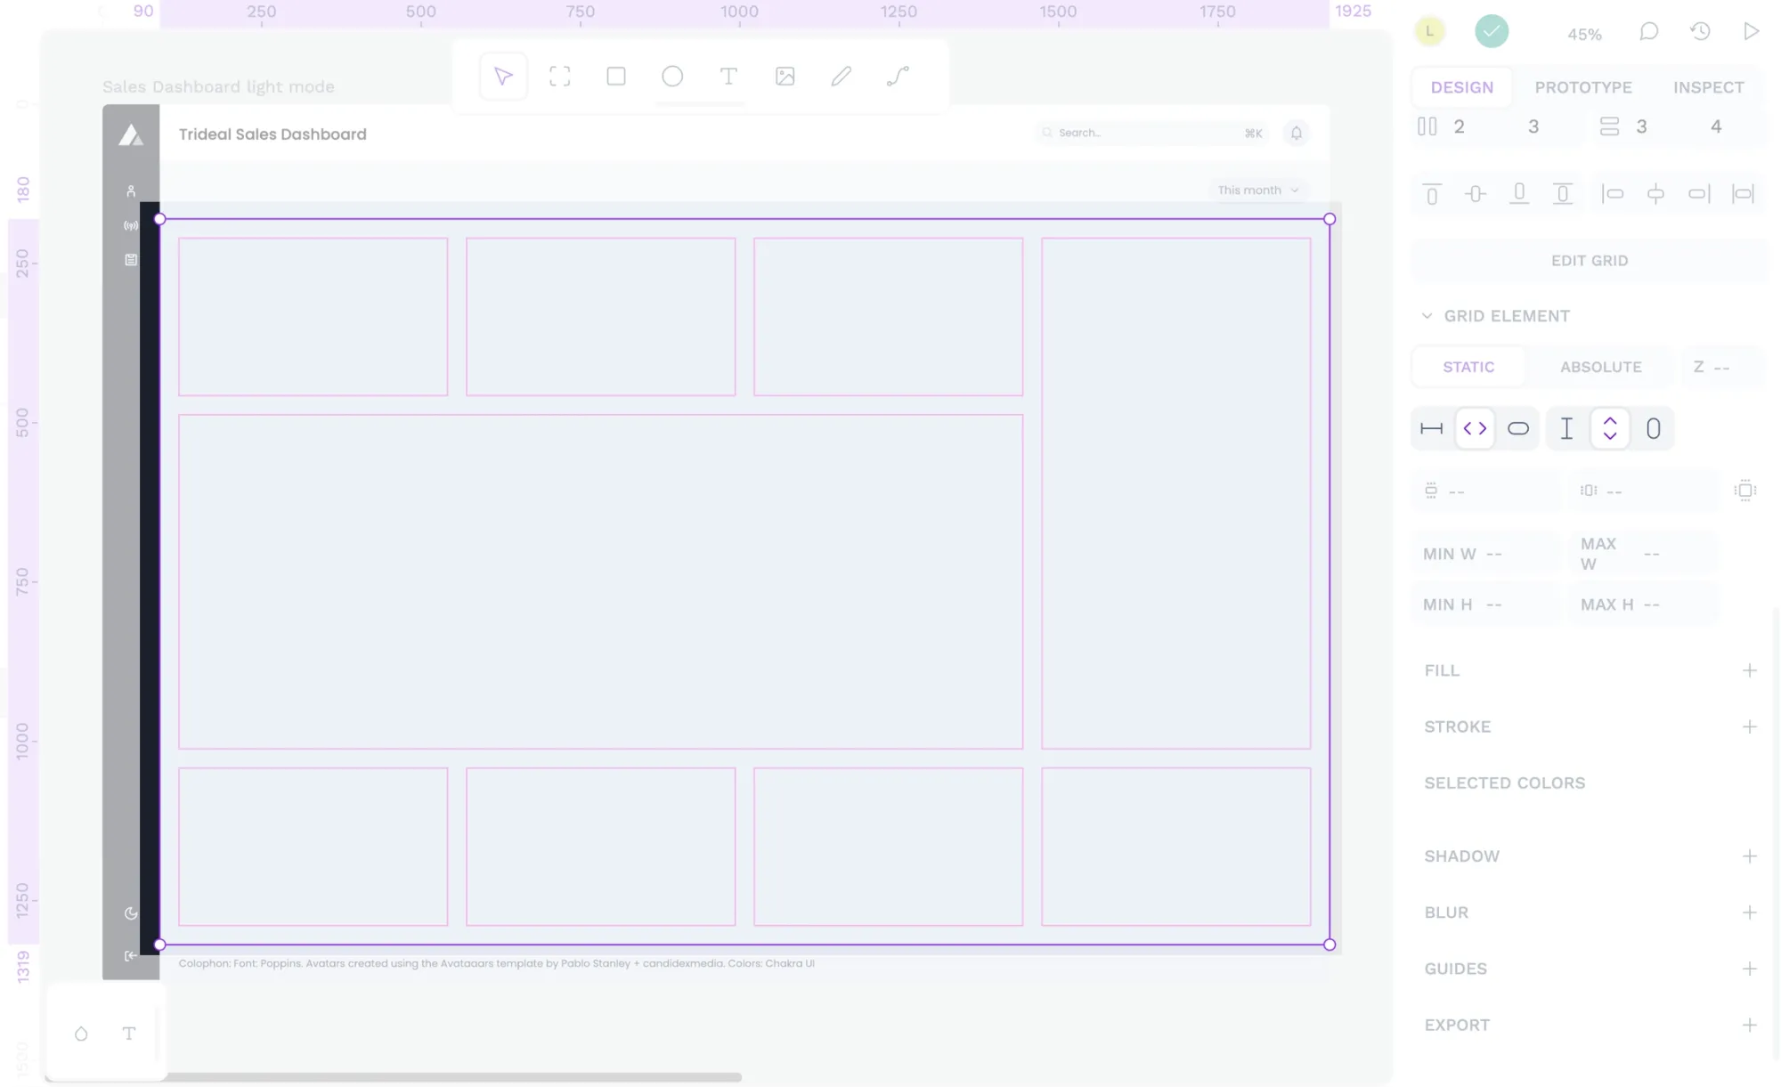
Task: Select the Pen/Draw tool in toolbar
Action: tap(841, 77)
